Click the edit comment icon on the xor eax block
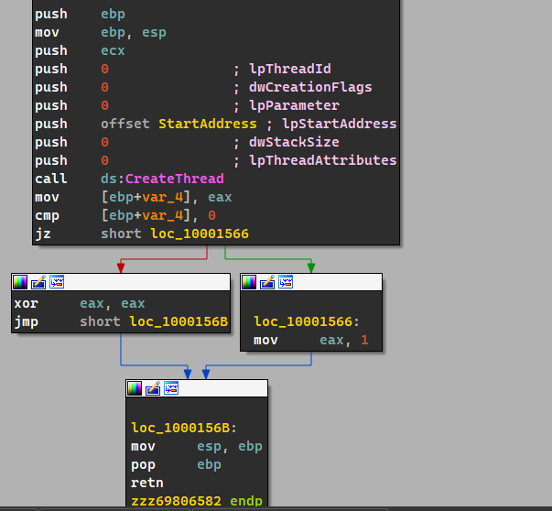This screenshot has width=552, height=511. click(x=38, y=282)
